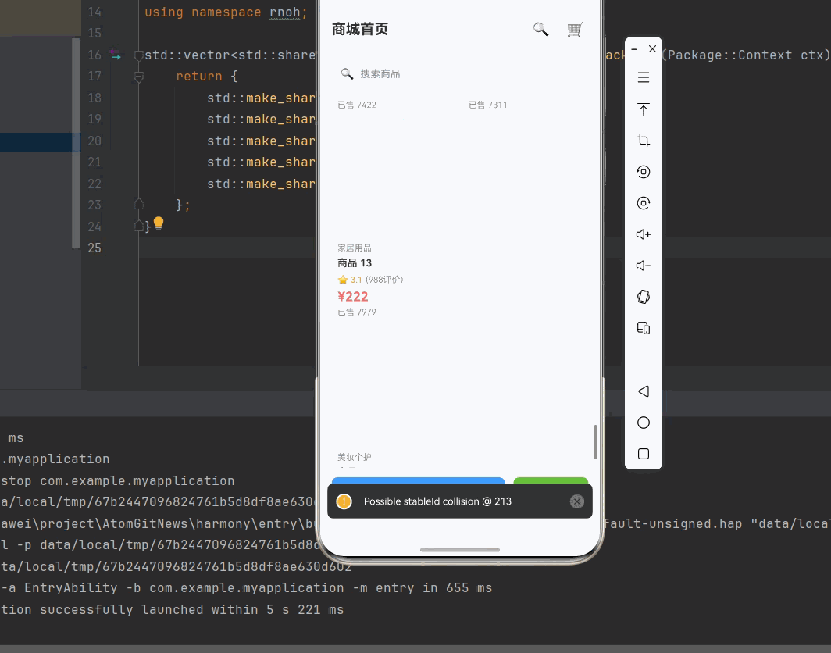
Task: Click the 搜索商品 search input field
Action: click(460, 73)
